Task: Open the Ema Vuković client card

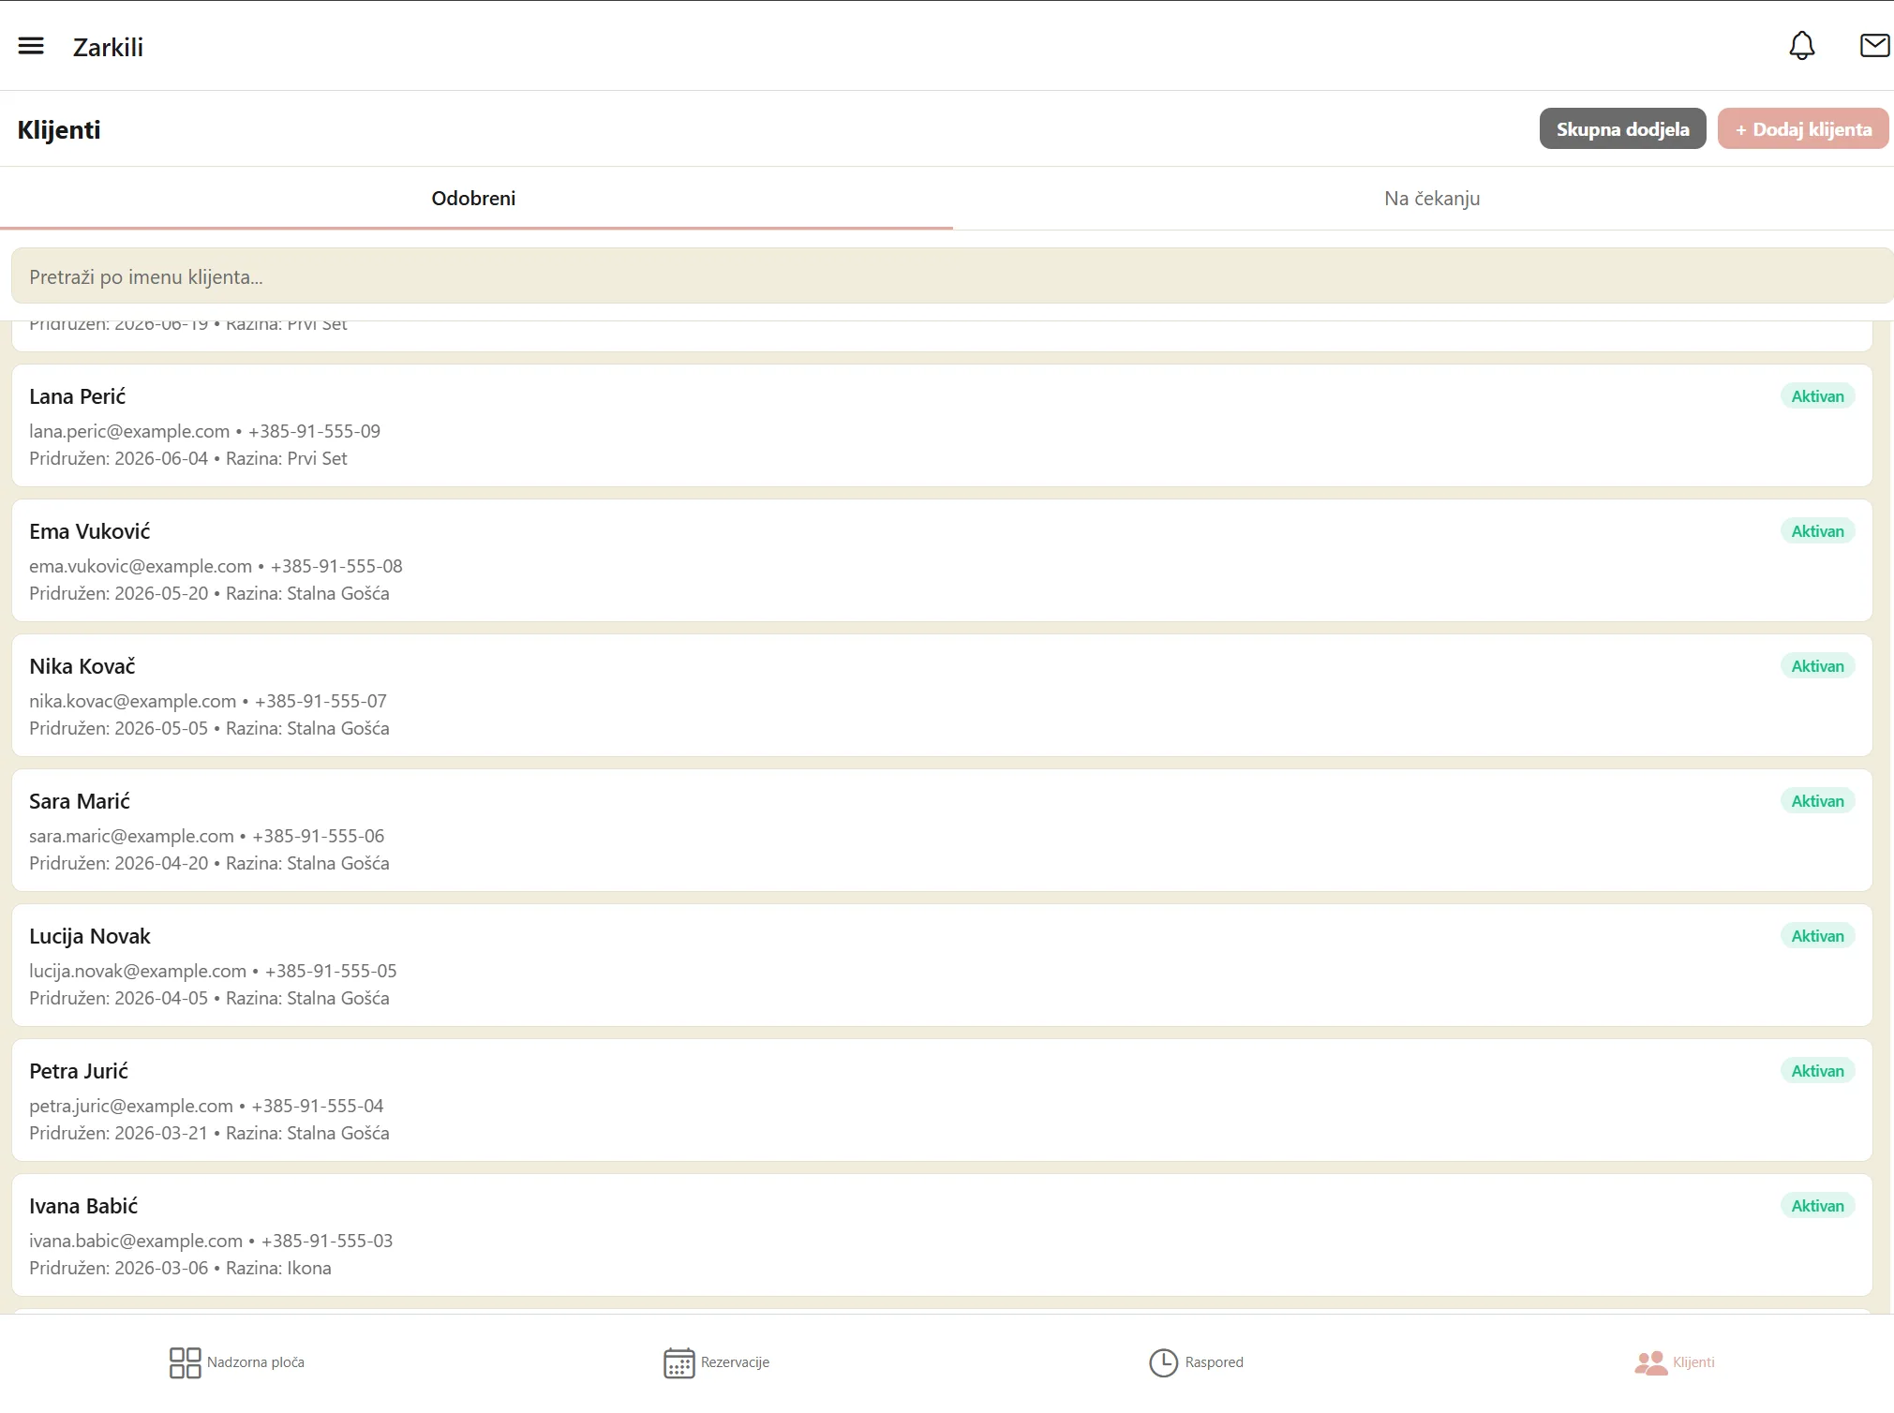Action: [942, 560]
